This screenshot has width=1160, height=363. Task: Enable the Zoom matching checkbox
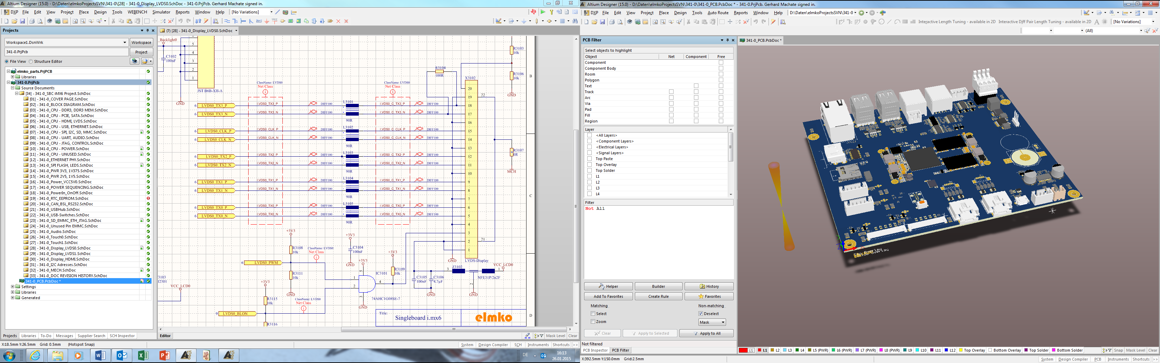click(x=593, y=322)
